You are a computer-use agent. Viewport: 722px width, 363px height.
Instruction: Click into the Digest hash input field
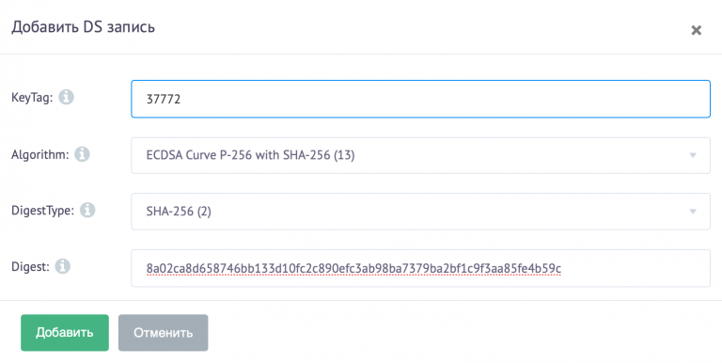(420, 268)
